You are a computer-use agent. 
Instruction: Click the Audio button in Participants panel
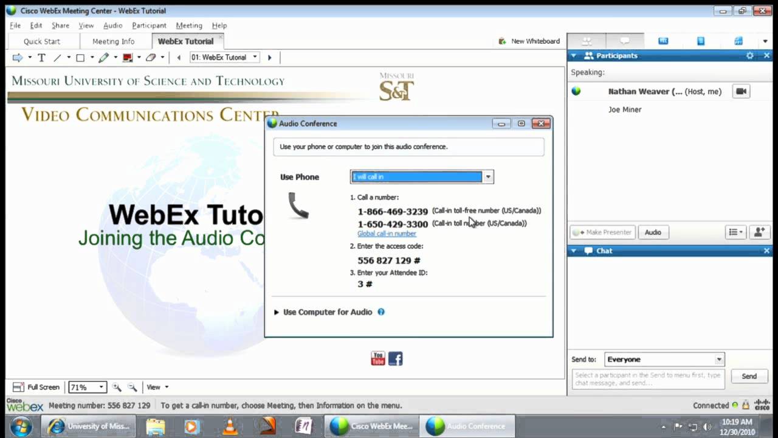click(653, 232)
